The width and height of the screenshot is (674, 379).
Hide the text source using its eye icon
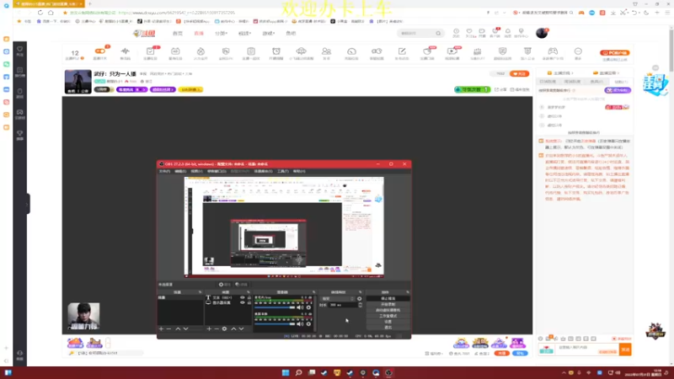pos(243,297)
